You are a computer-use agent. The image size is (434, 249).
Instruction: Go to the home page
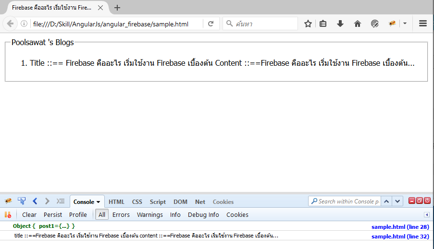[x=357, y=24]
